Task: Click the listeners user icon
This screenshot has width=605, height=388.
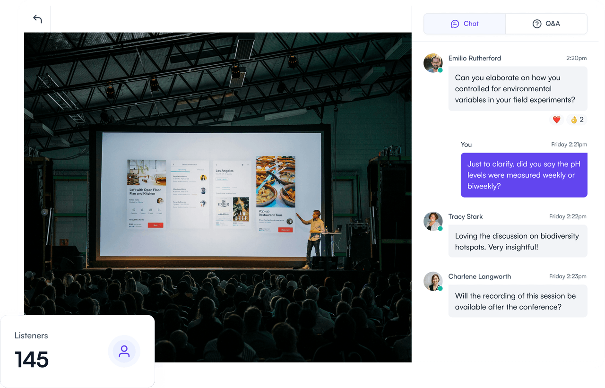Action: 124,352
